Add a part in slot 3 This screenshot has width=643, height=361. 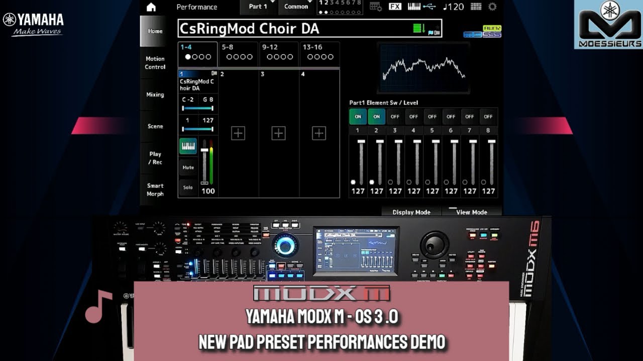tap(278, 133)
